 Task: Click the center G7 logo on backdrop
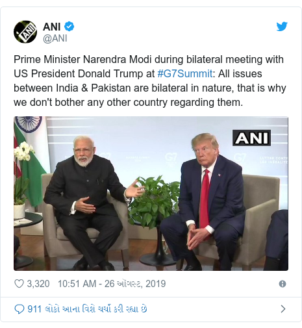[x=171, y=159]
